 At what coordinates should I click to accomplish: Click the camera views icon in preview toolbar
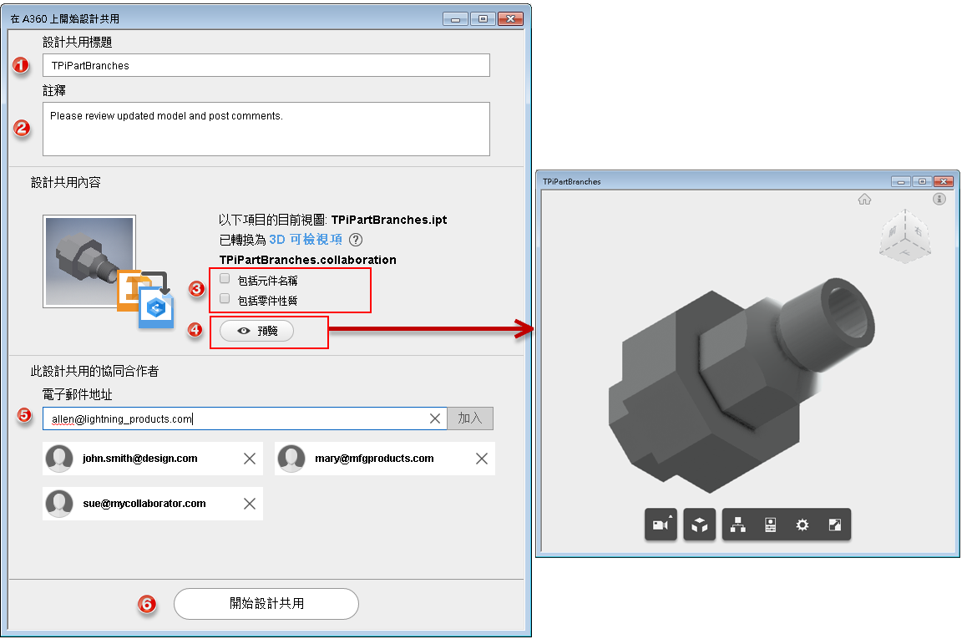661,525
